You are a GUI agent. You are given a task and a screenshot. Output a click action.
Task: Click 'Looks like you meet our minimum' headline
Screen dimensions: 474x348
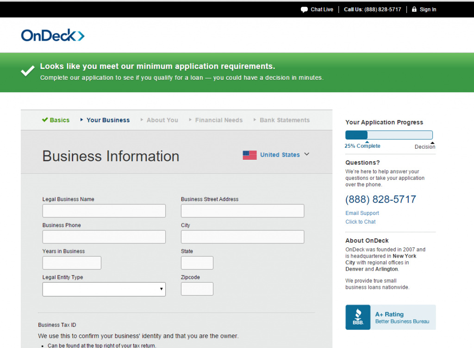(x=157, y=66)
